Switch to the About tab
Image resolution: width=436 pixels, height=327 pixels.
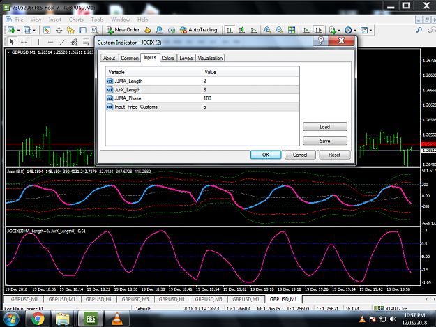tap(110, 58)
